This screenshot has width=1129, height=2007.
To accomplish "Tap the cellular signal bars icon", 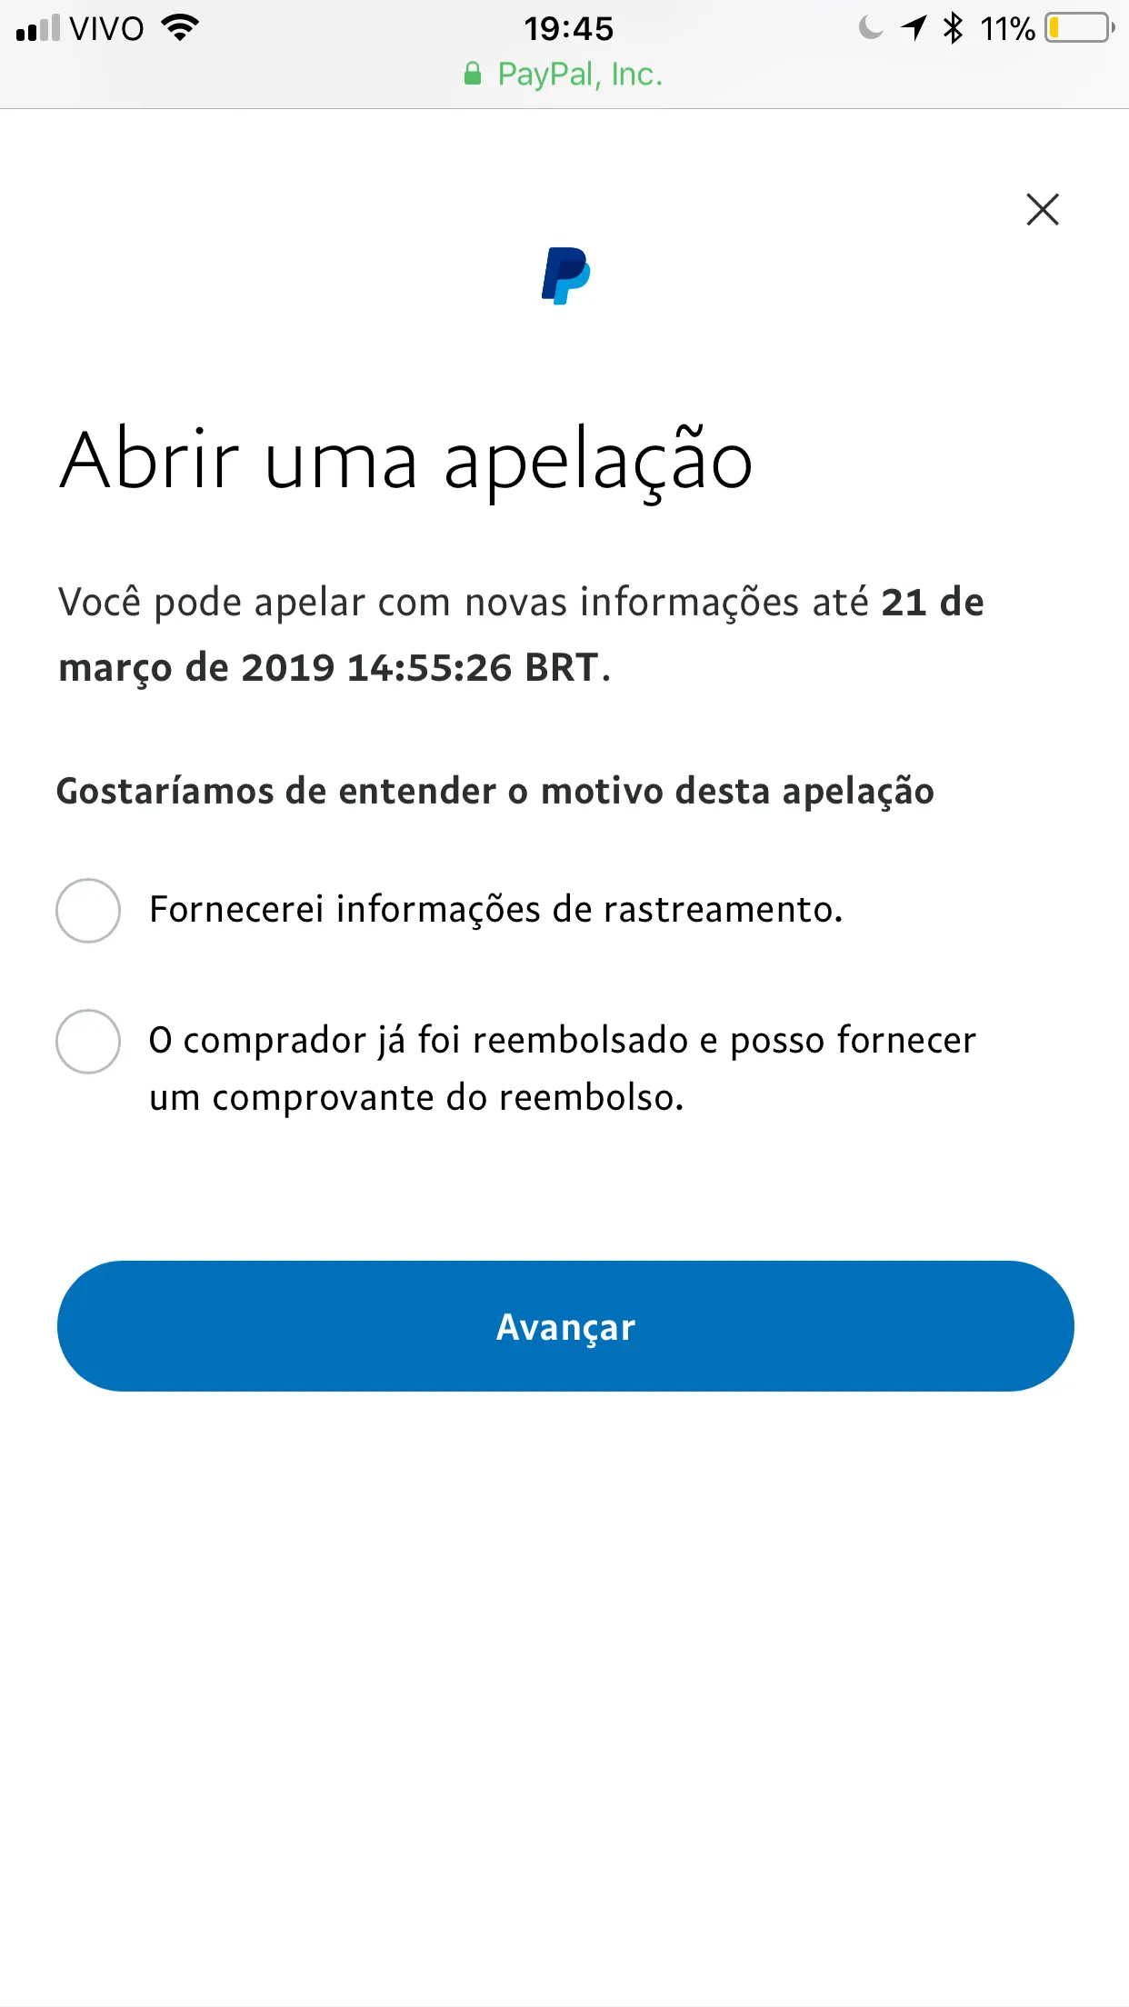I will point(37,29).
